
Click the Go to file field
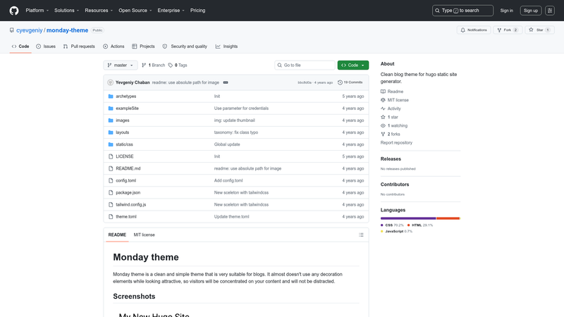click(305, 65)
